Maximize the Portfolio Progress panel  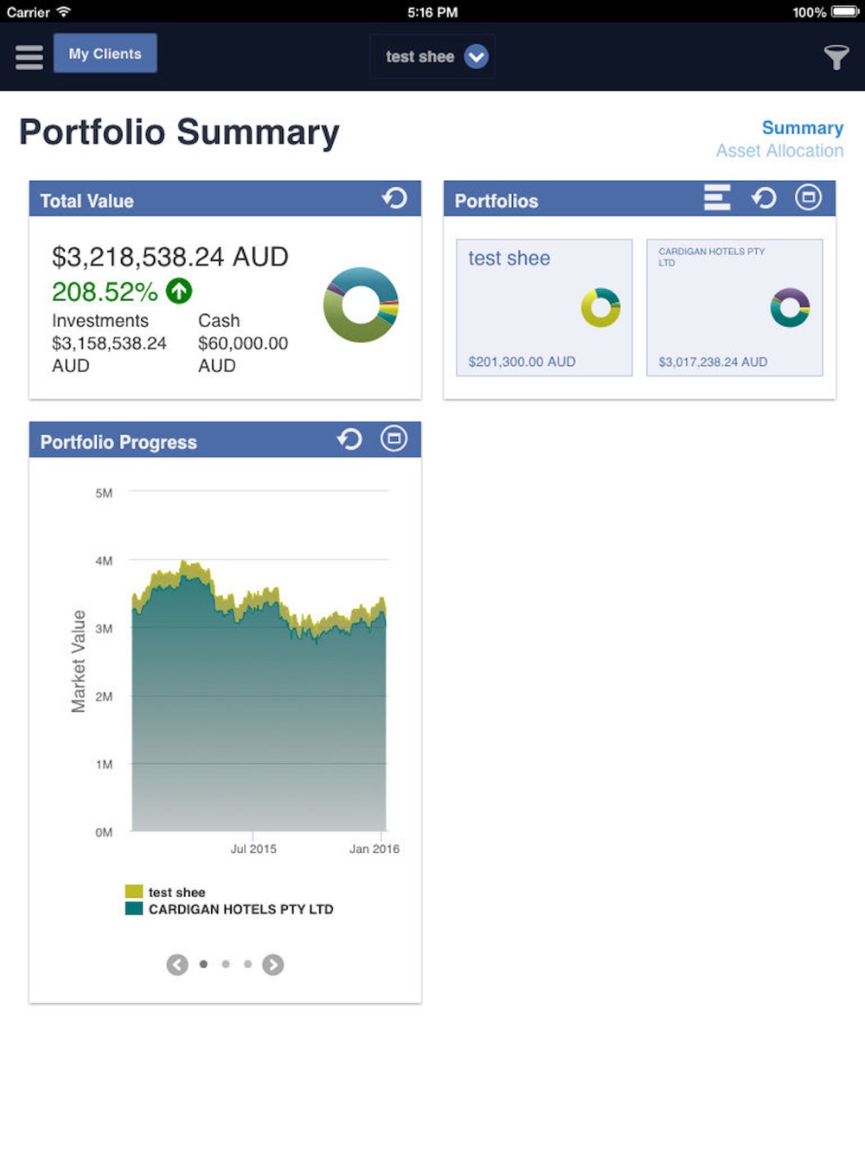394,439
